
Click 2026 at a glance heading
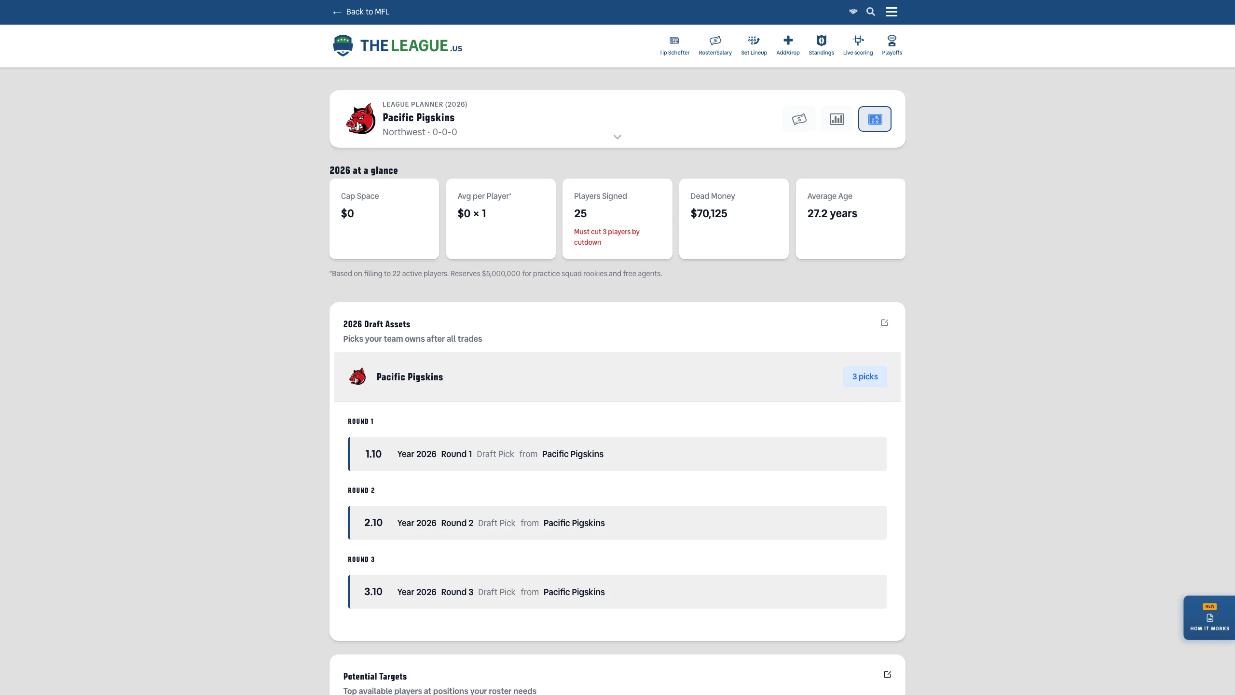point(363,170)
